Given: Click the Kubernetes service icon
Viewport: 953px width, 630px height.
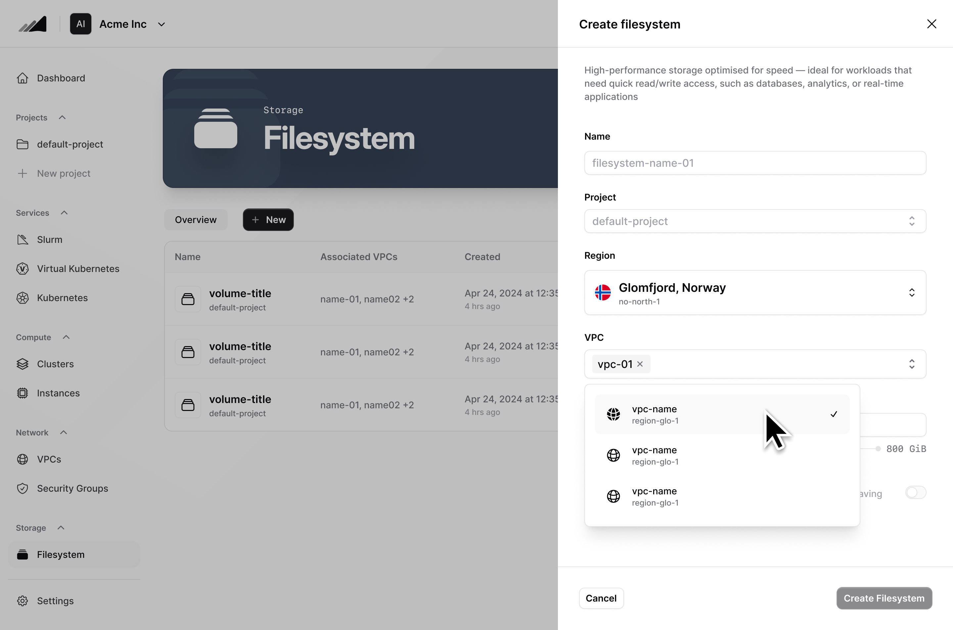Looking at the screenshot, I should coord(23,298).
